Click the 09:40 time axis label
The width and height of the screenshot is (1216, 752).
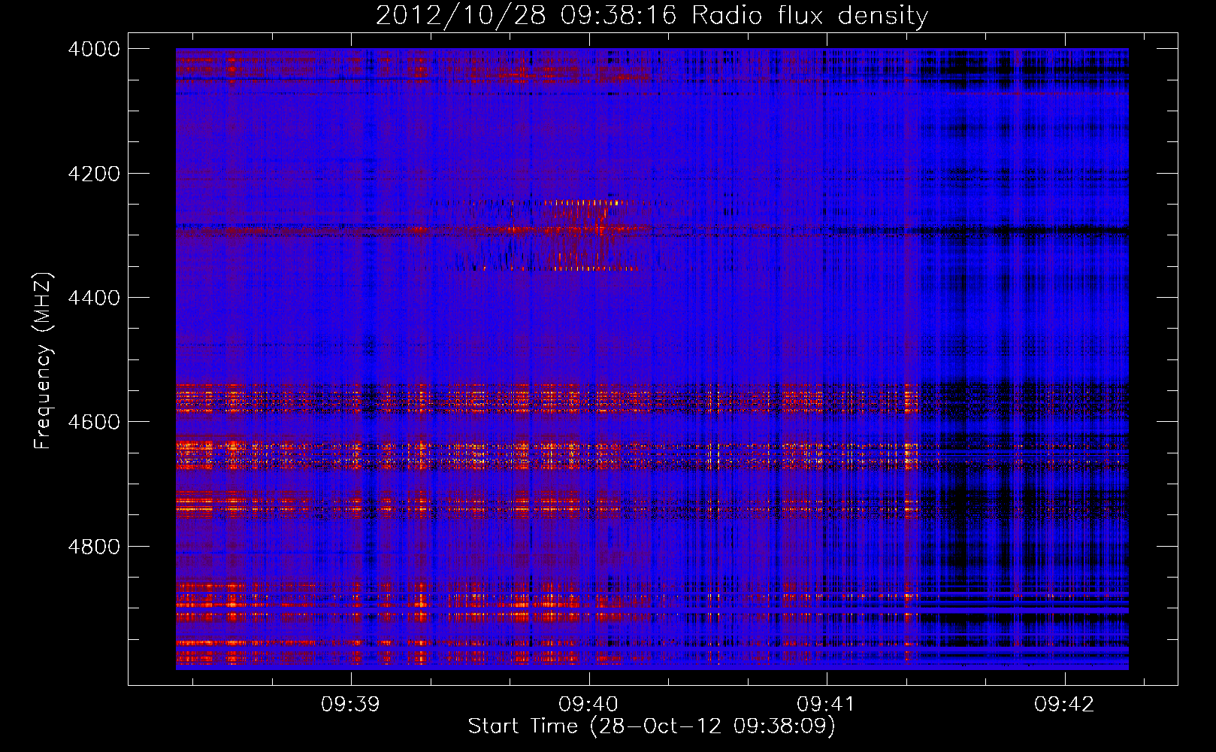click(588, 705)
